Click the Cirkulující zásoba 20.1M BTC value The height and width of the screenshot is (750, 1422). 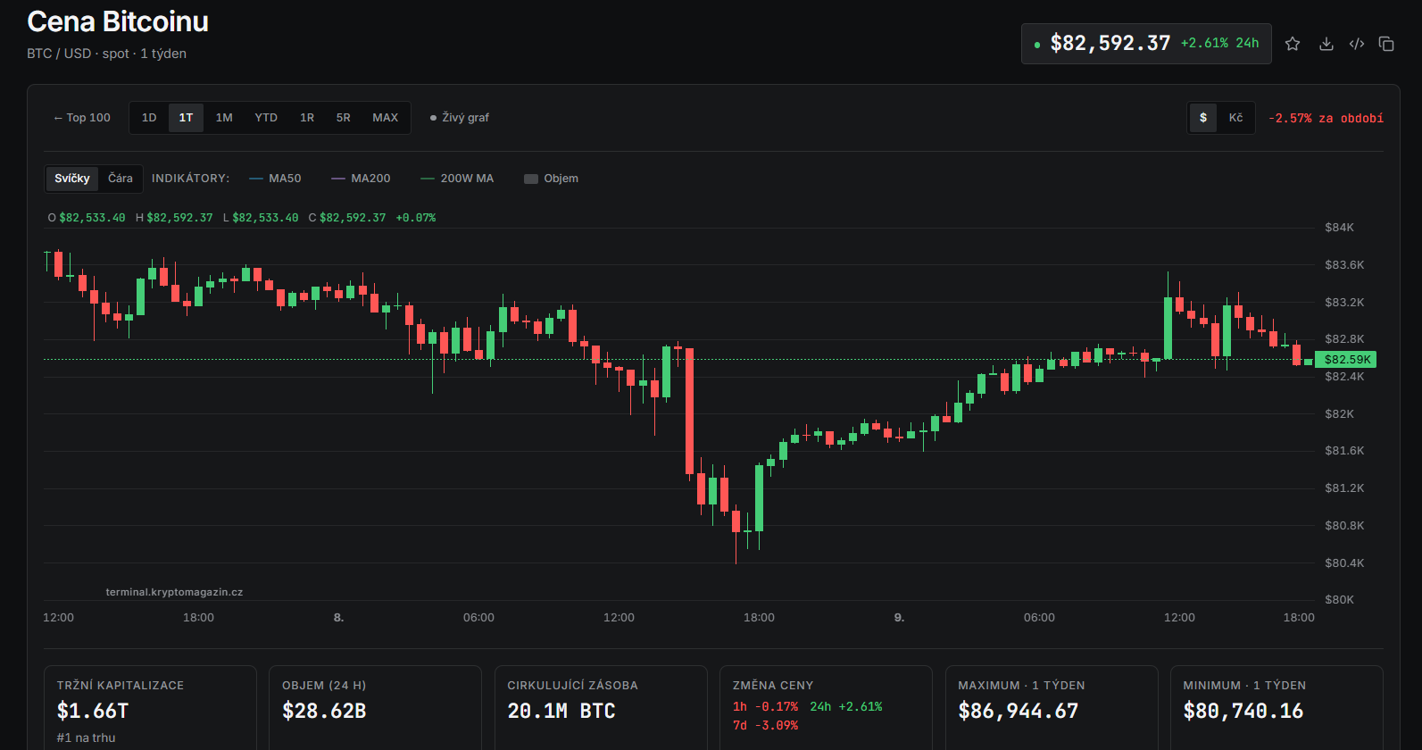pos(561,712)
